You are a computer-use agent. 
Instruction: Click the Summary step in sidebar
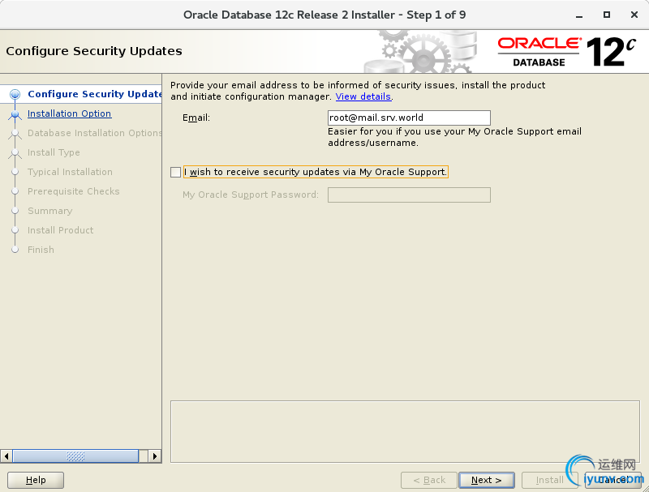tap(49, 211)
